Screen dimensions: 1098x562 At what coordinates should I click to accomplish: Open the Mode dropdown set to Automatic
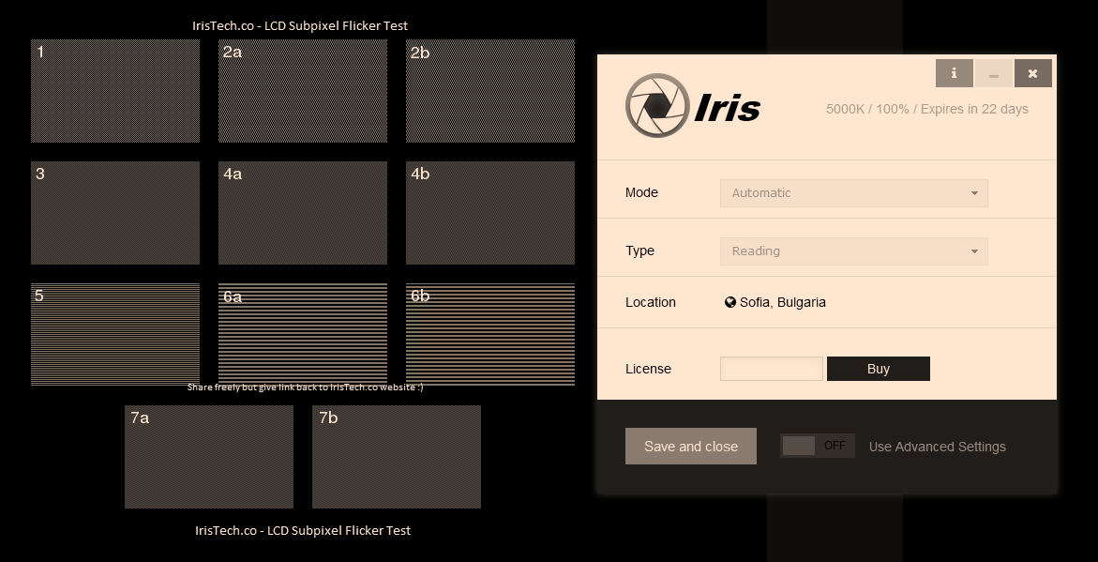[x=853, y=192]
